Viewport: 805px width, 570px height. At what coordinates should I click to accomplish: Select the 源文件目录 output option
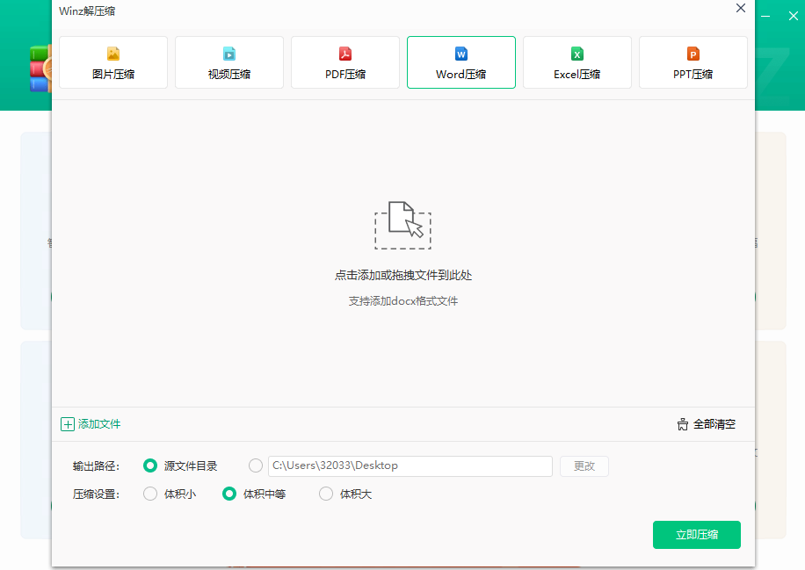click(149, 465)
